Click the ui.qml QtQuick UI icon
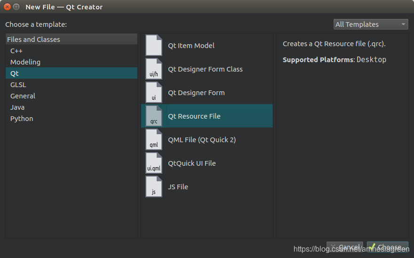 click(154, 163)
